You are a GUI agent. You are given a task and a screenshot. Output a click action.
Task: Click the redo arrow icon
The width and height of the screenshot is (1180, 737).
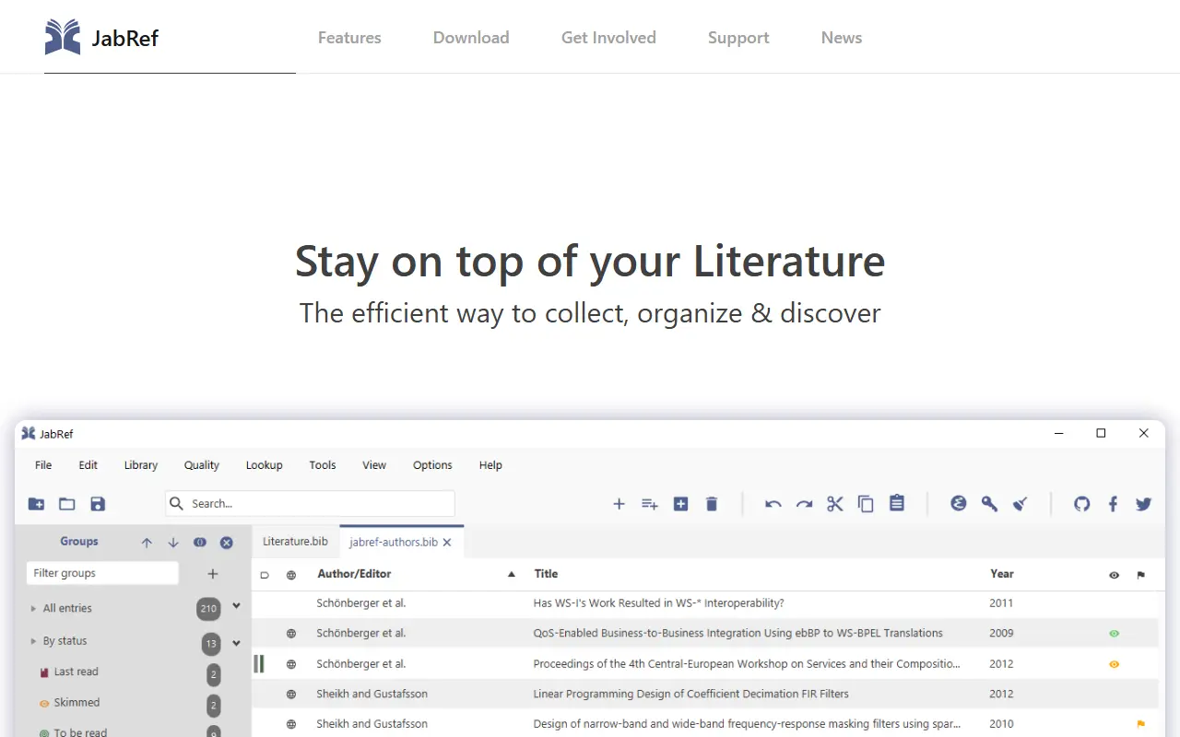coord(805,504)
